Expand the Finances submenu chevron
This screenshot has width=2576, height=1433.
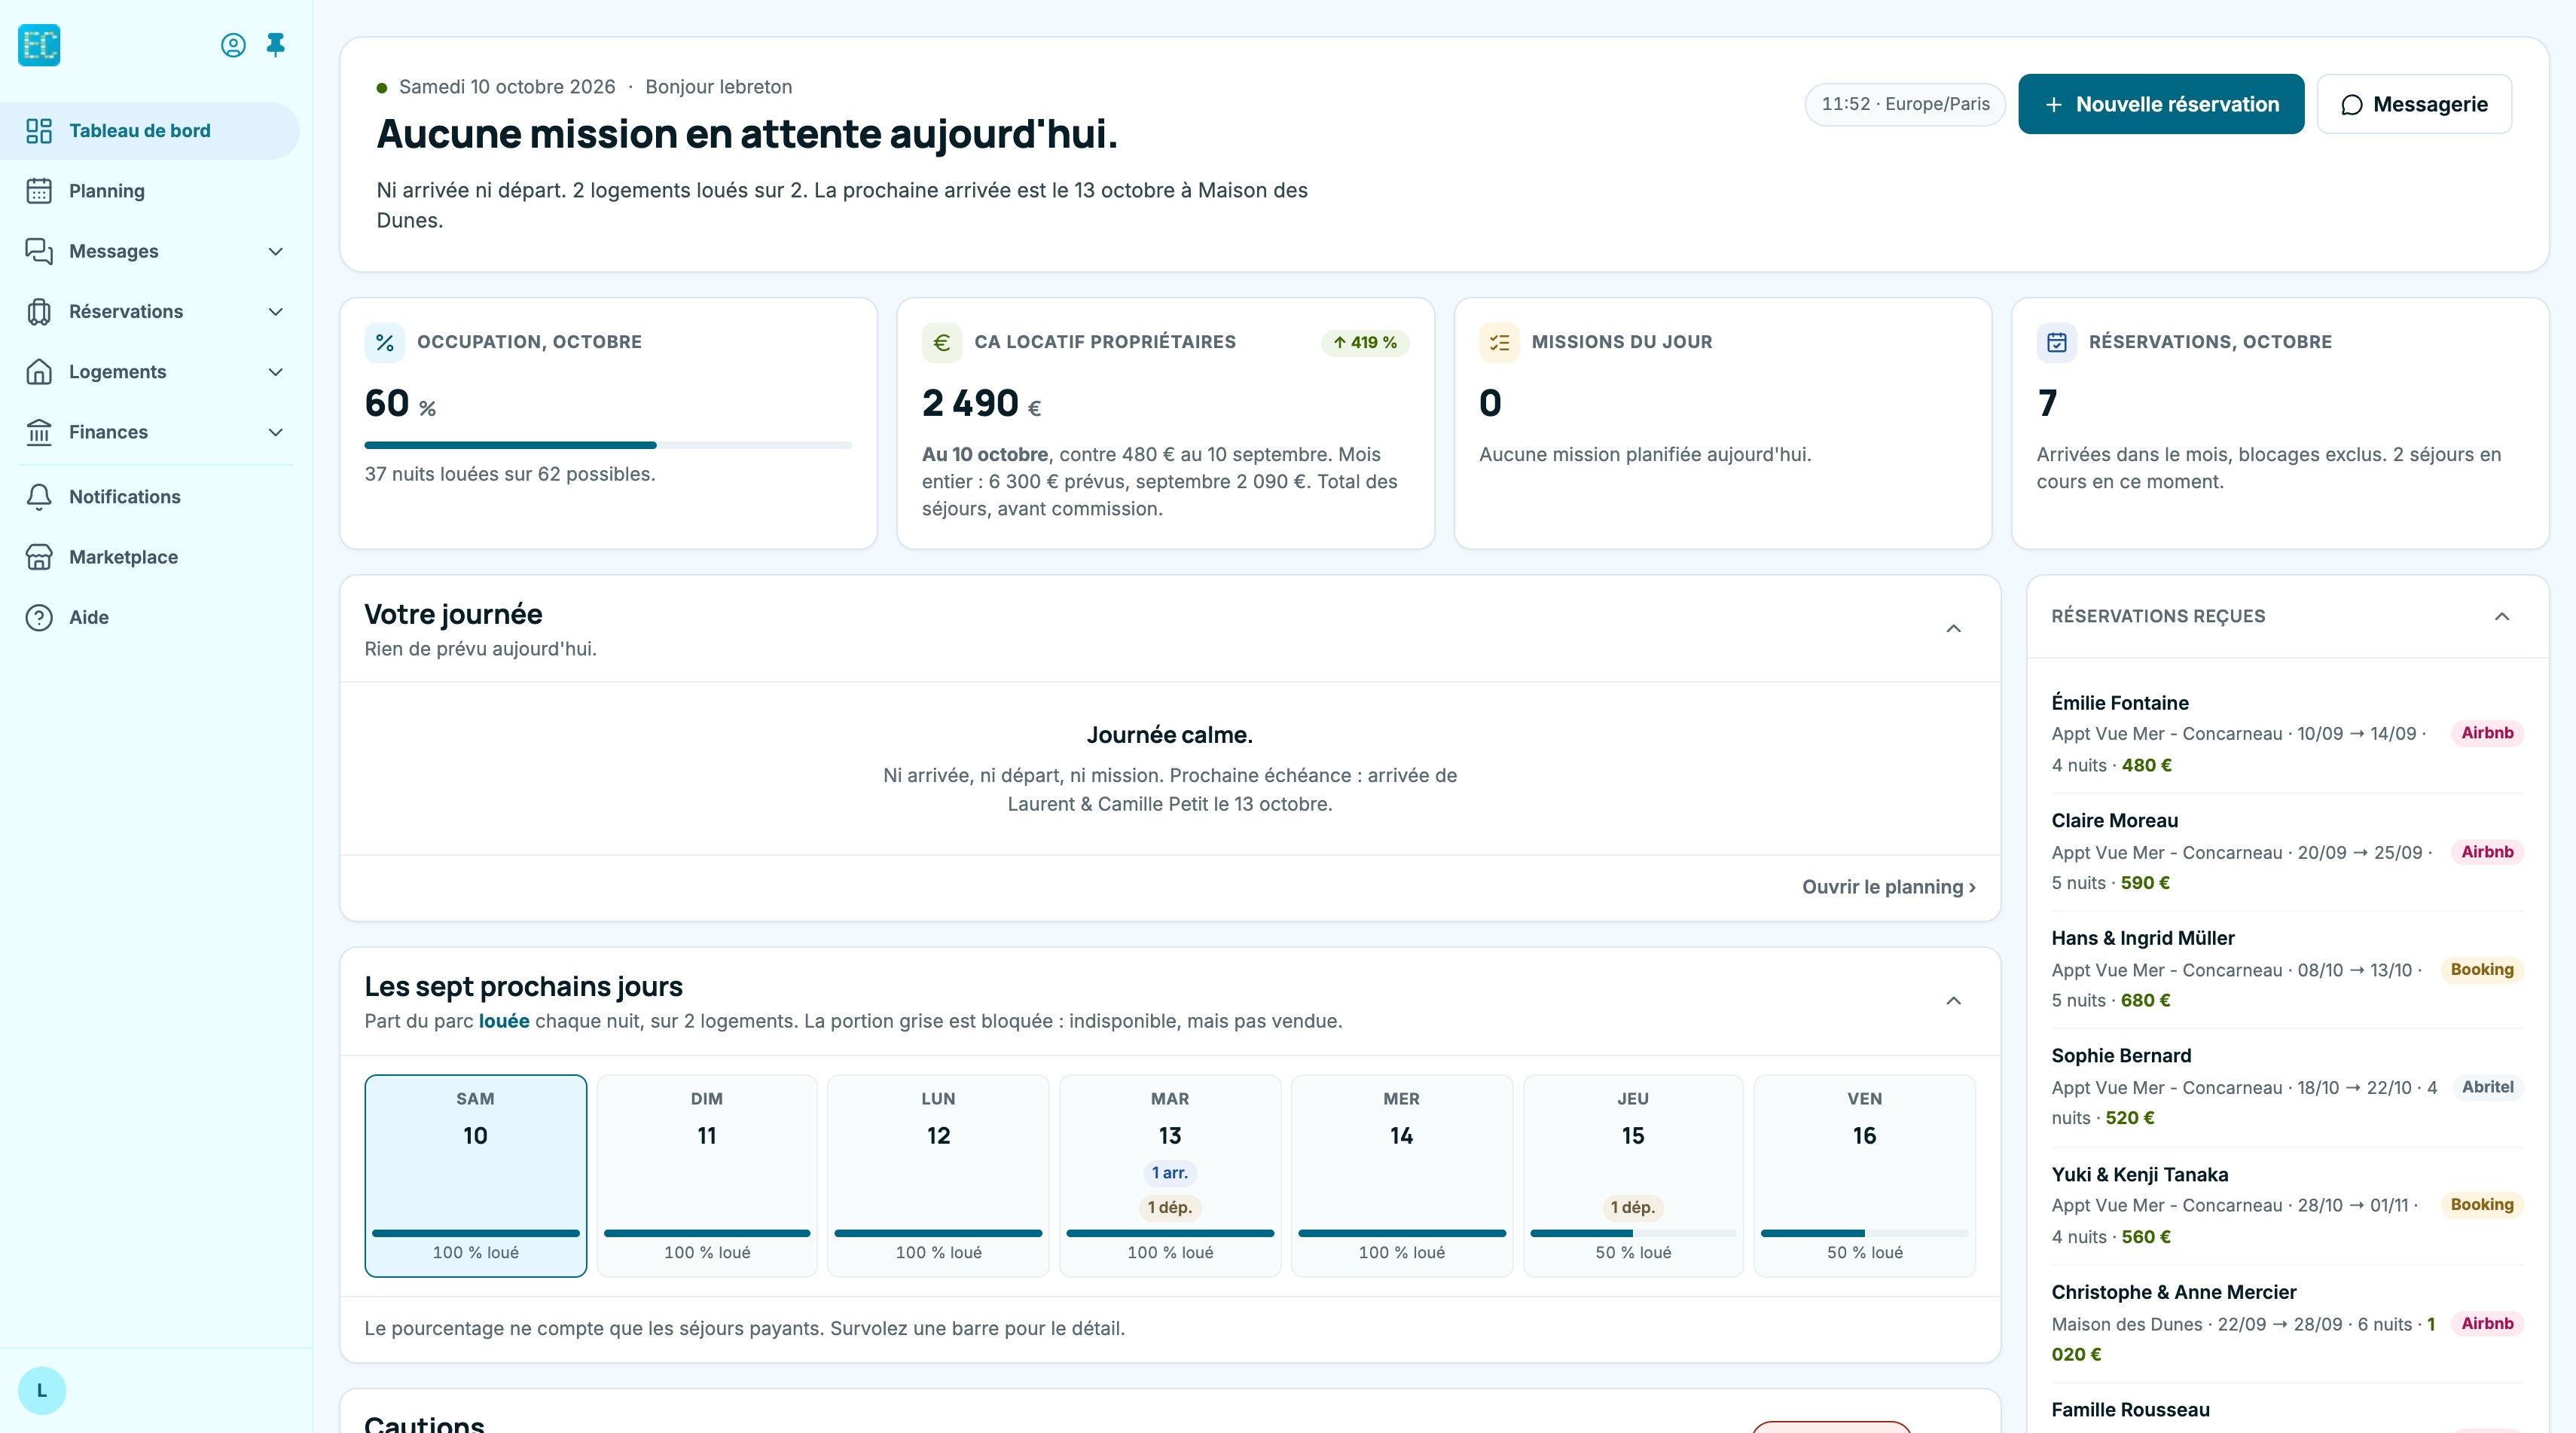(x=276, y=432)
